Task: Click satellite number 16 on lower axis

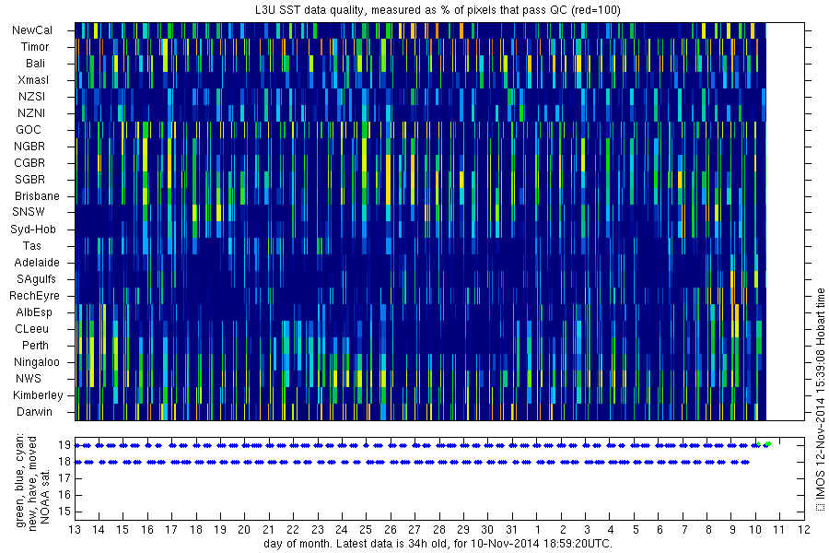Action: pyautogui.click(x=64, y=495)
